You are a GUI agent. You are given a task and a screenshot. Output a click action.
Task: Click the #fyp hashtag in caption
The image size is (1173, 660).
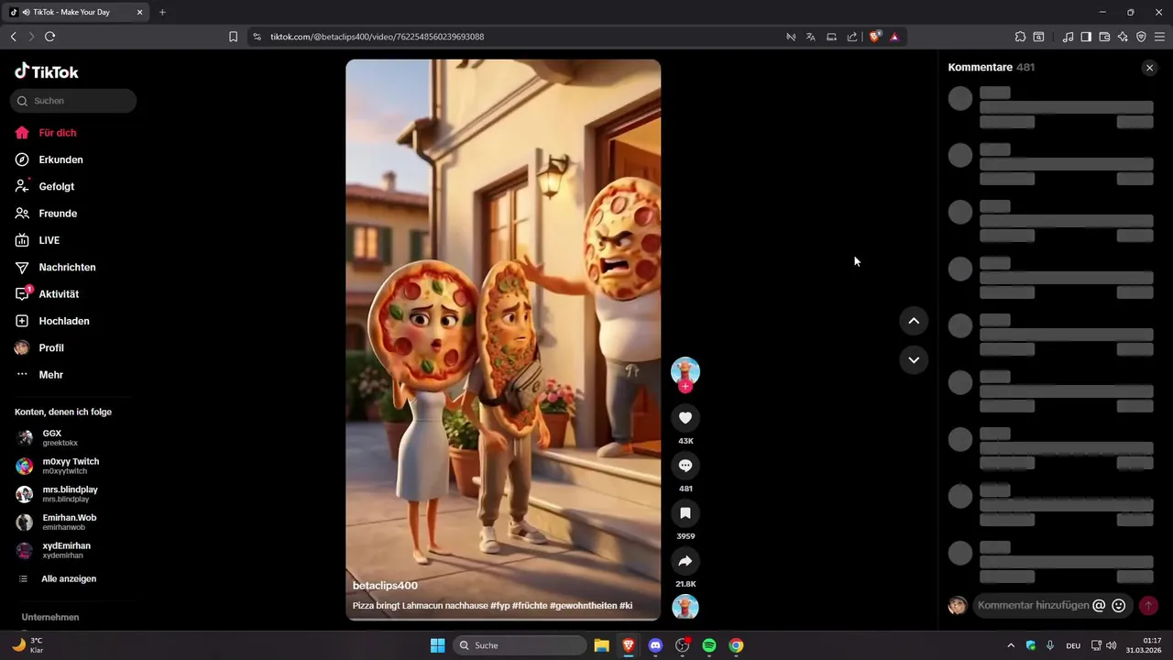(501, 606)
